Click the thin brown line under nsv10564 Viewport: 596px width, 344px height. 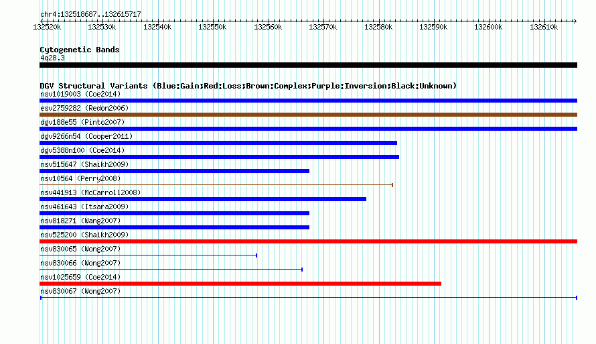(x=216, y=185)
